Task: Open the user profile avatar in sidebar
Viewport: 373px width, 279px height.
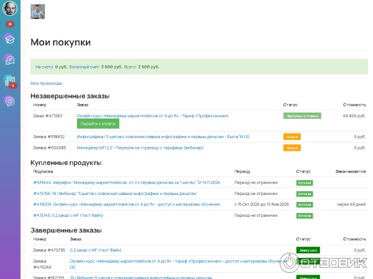Action: (x=9, y=9)
